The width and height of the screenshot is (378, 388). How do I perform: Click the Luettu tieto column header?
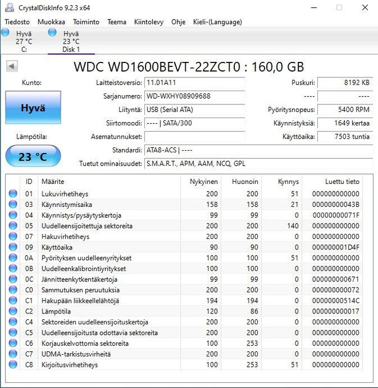(x=342, y=181)
